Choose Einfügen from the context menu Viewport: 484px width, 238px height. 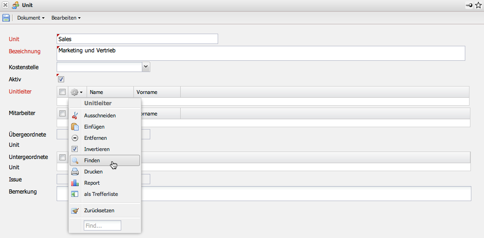pyautogui.click(x=105, y=127)
